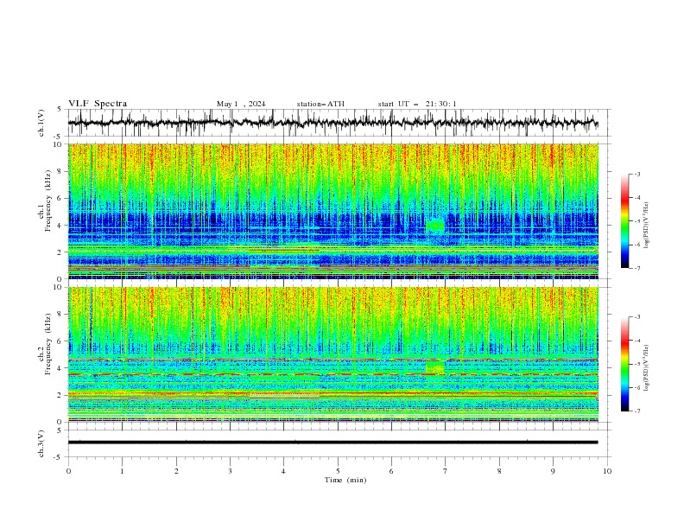The image size is (684, 529).
Task: Click the "0" tick on the time axis
Action: click(68, 471)
